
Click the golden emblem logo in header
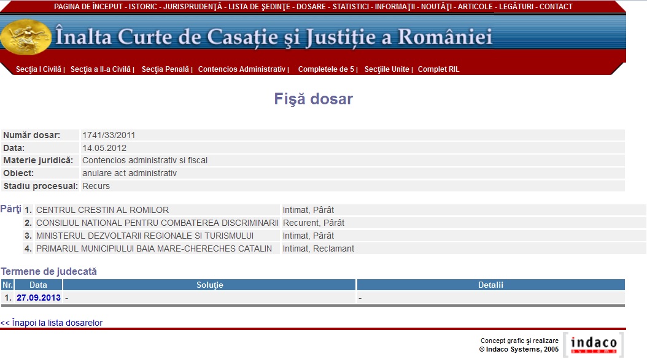pos(26,37)
